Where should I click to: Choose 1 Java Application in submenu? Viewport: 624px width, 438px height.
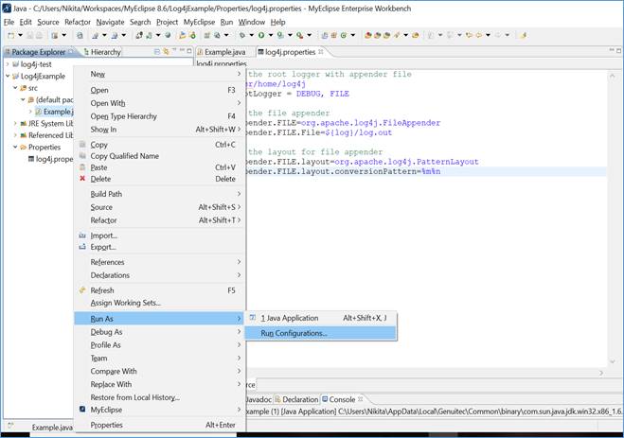tap(321, 318)
